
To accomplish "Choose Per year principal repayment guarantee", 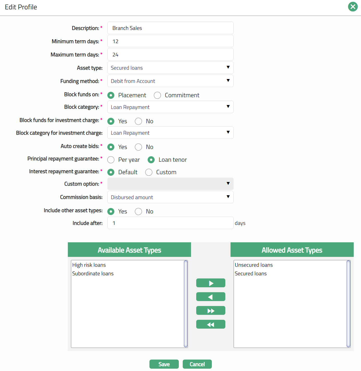I will coord(111,160).
